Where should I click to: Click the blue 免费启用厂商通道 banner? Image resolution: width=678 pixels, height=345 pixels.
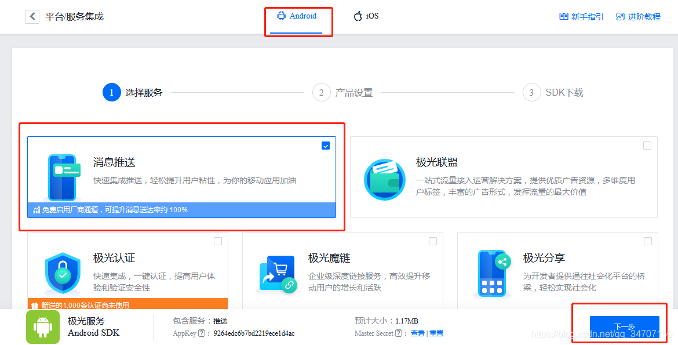[181, 210]
